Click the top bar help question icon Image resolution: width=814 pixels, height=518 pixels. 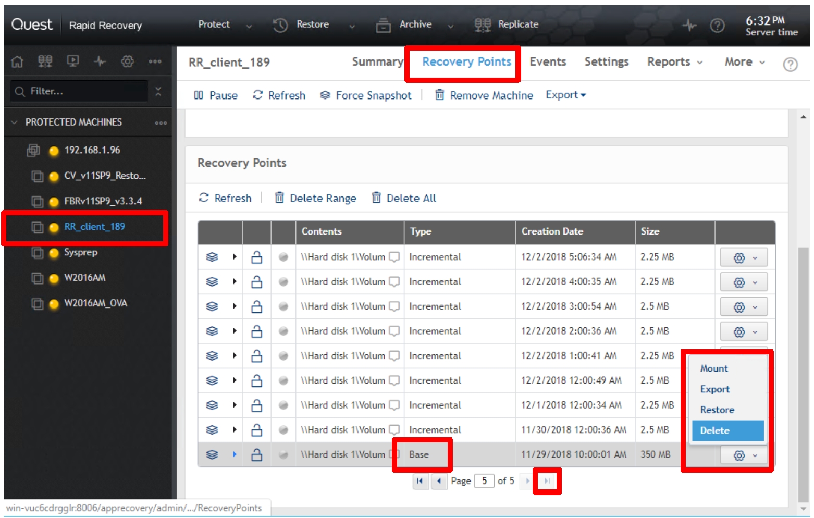718,25
